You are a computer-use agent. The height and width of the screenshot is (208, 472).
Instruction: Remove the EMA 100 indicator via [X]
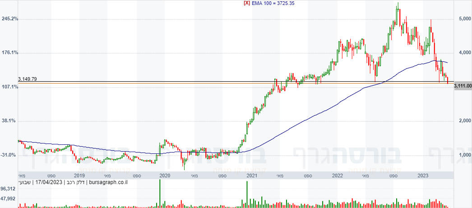click(246, 3)
